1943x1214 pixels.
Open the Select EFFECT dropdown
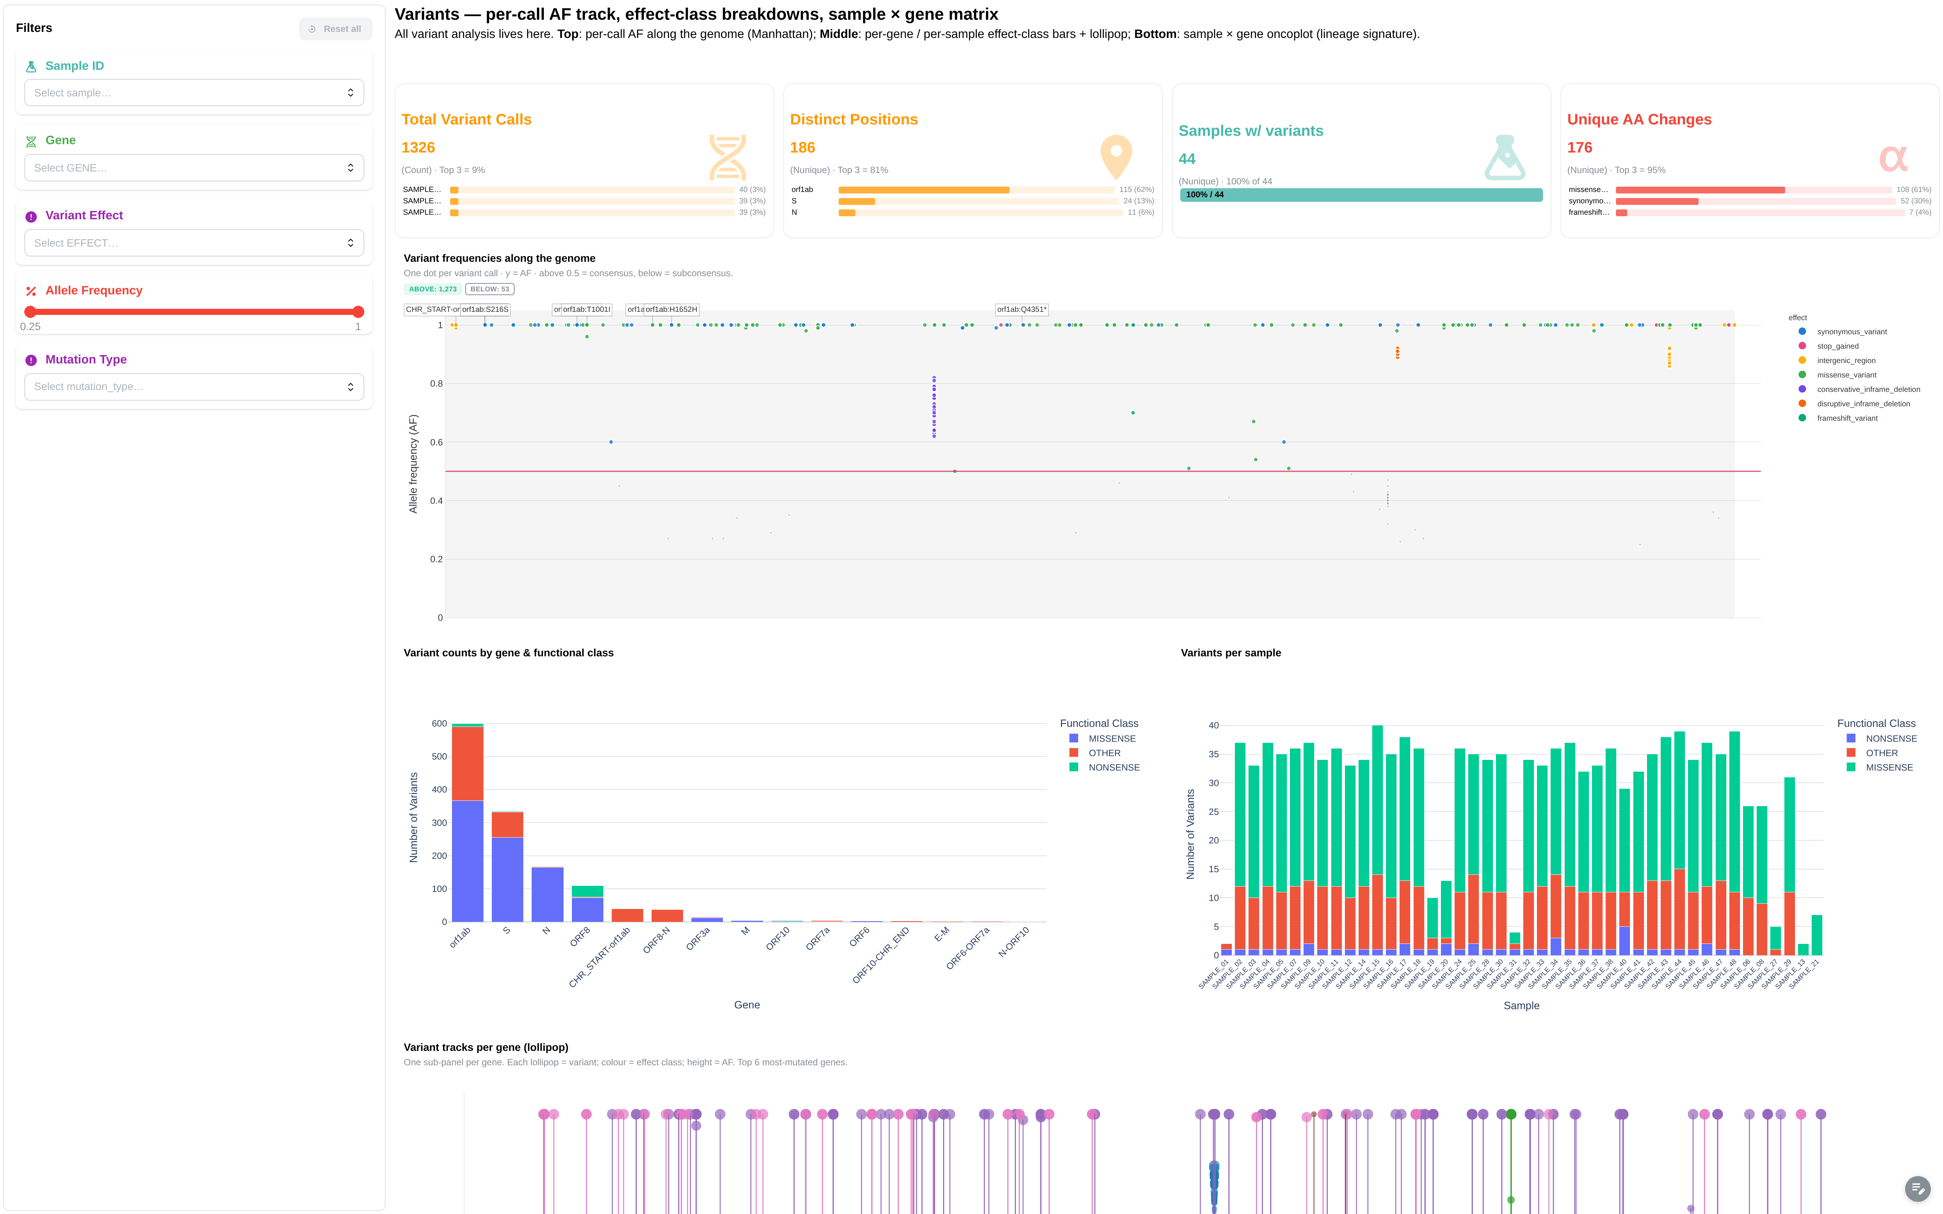pos(194,243)
